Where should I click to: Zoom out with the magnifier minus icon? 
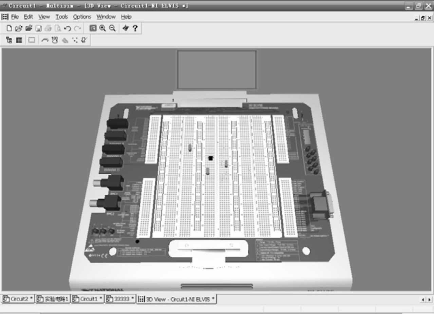coord(112,28)
